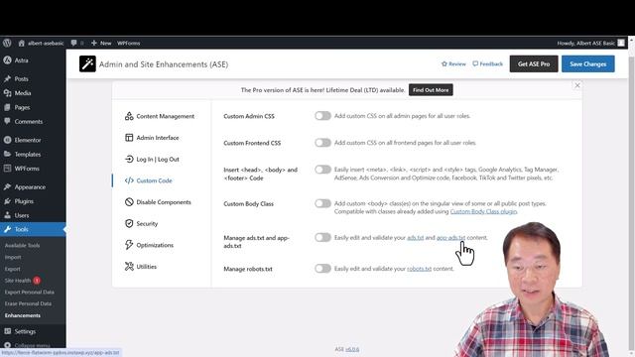
Task: Collapse the admin sidebar menu
Action: 33,345
